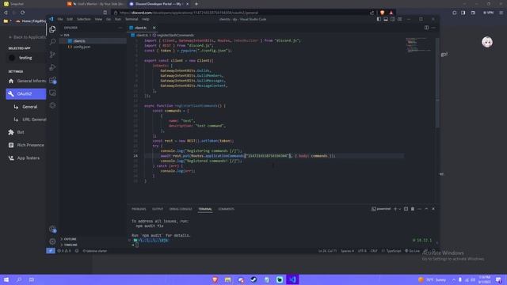The image size is (507, 285).
Task: Close the terminal panel
Action: pyautogui.click(x=433, y=209)
